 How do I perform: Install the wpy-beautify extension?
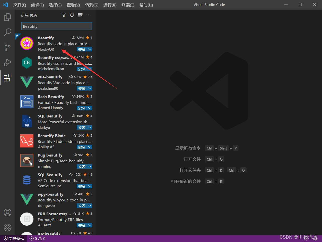82,206
